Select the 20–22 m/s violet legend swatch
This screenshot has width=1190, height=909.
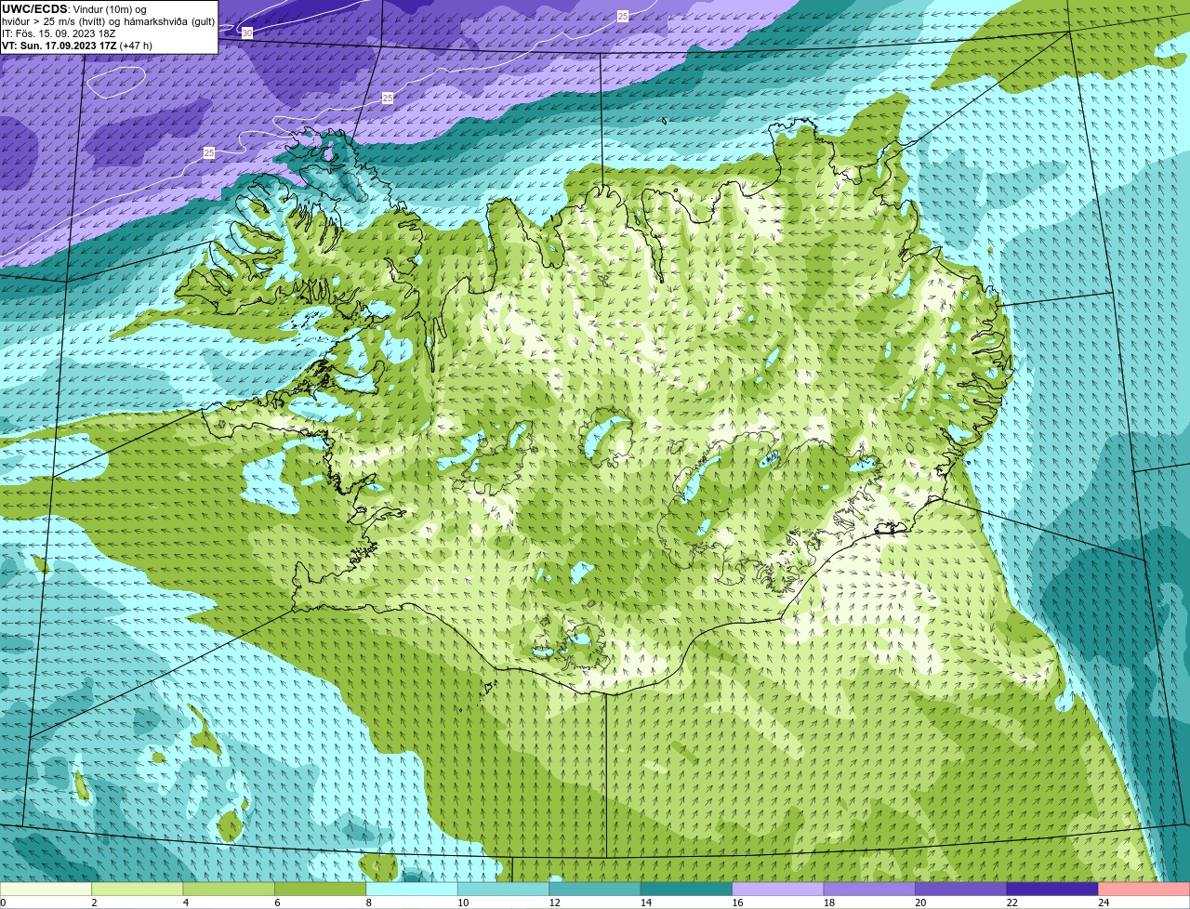(960, 889)
